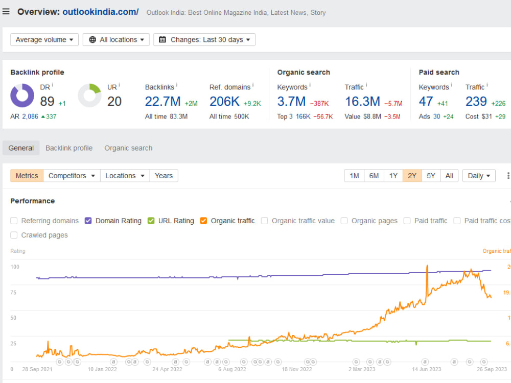Enable the Organic traffic value checkbox
The image size is (511, 383).
264,221
